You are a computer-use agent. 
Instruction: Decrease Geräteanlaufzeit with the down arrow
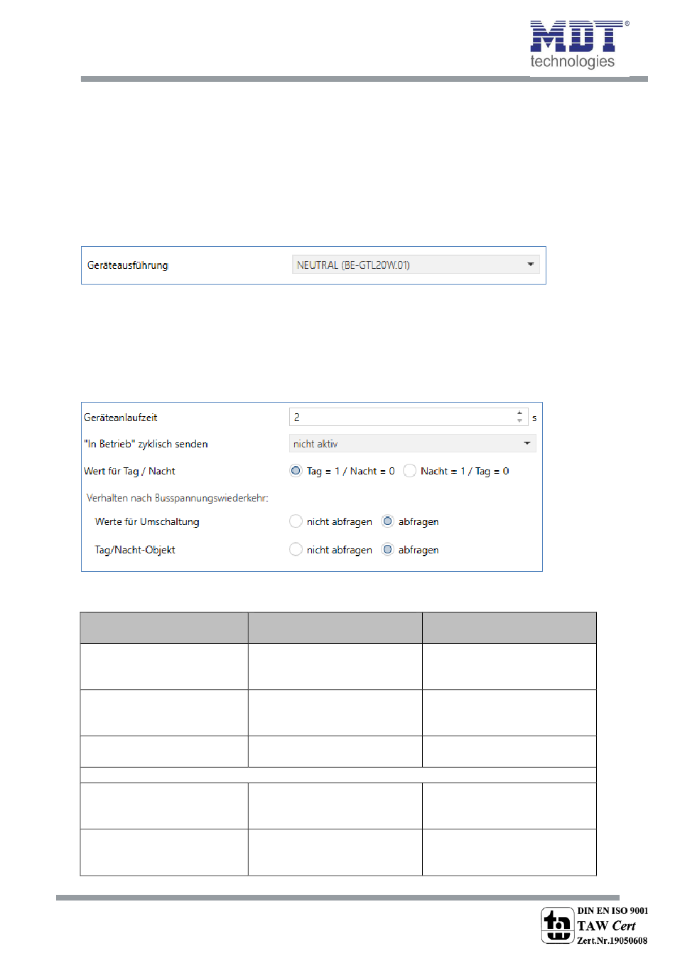coord(519,421)
